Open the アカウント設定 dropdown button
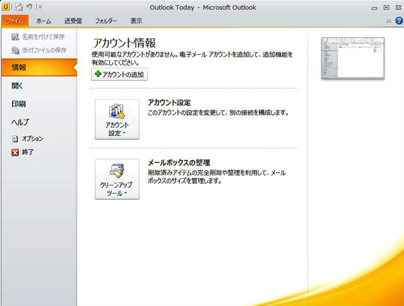404x306 pixels. tap(117, 119)
